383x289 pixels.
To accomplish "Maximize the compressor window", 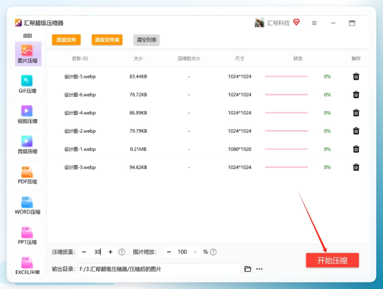I will point(352,23).
